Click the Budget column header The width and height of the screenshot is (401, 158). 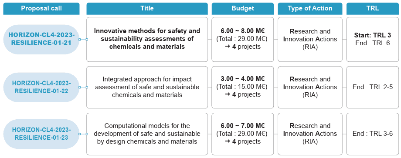click(243, 8)
